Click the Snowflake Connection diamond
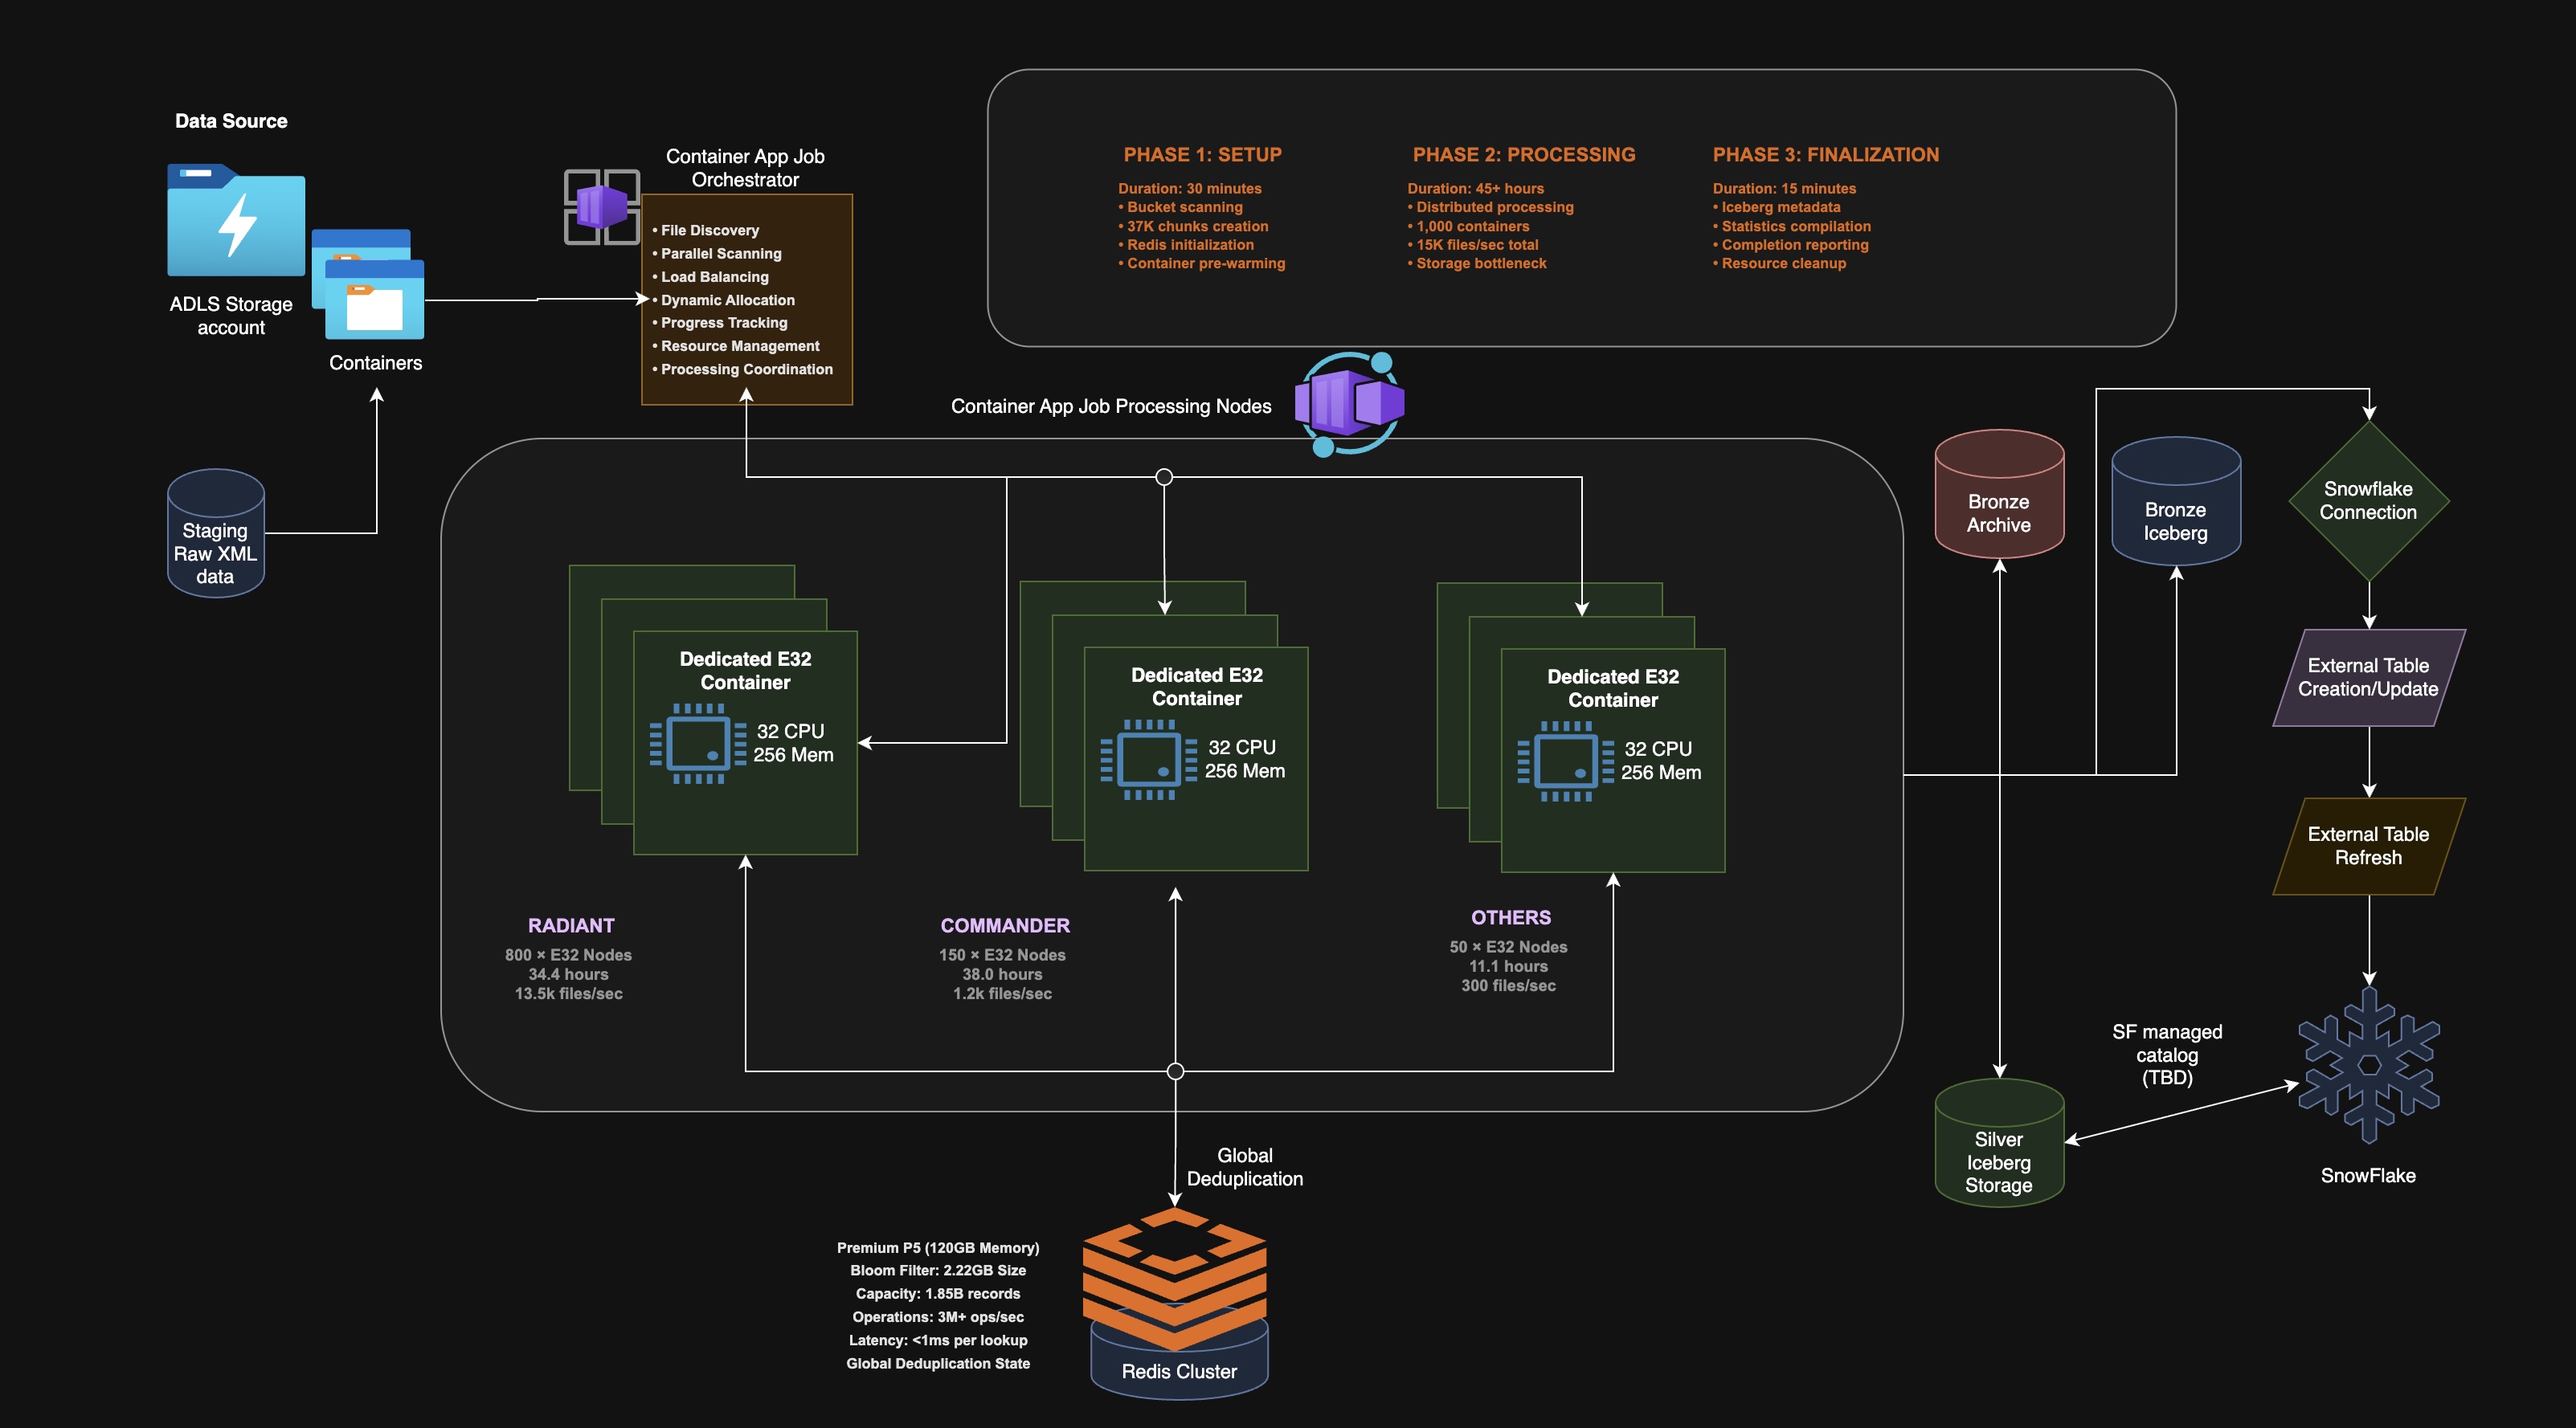 coord(2369,500)
